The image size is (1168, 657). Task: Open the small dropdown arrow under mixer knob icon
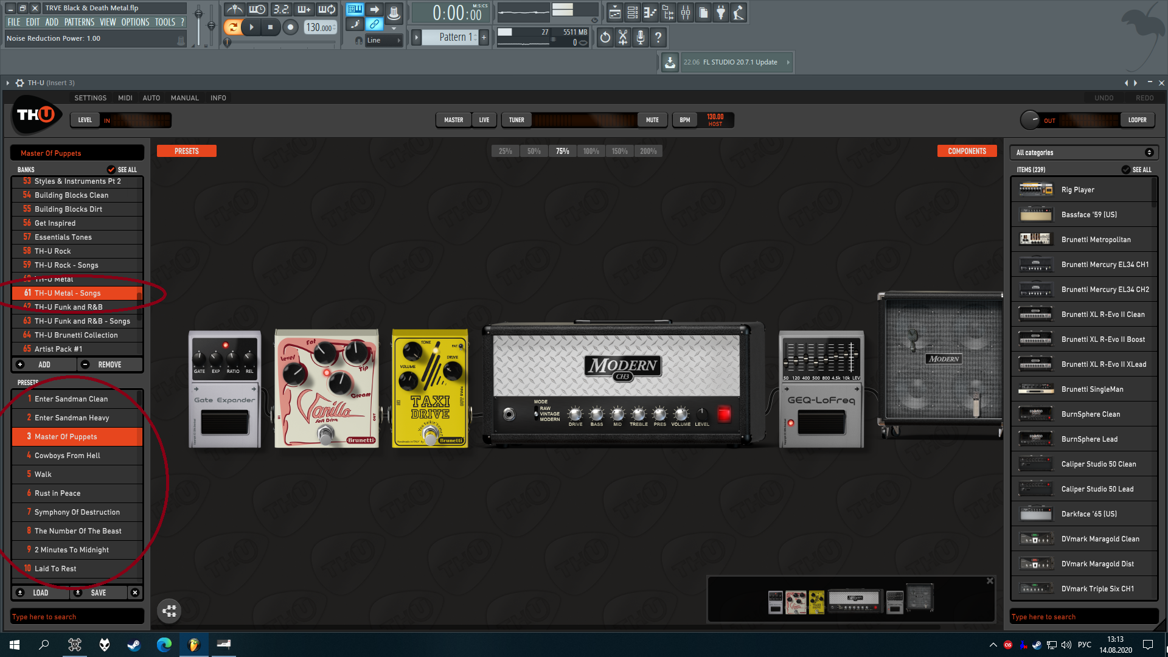(394, 29)
